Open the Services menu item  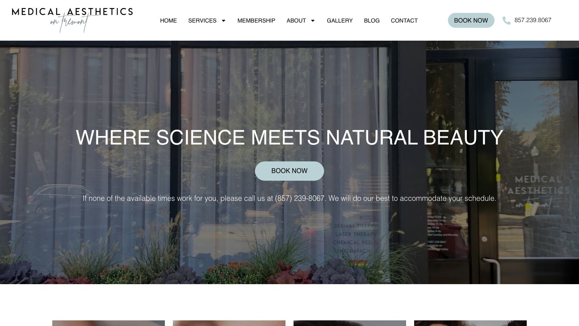(x=202, y=21)
